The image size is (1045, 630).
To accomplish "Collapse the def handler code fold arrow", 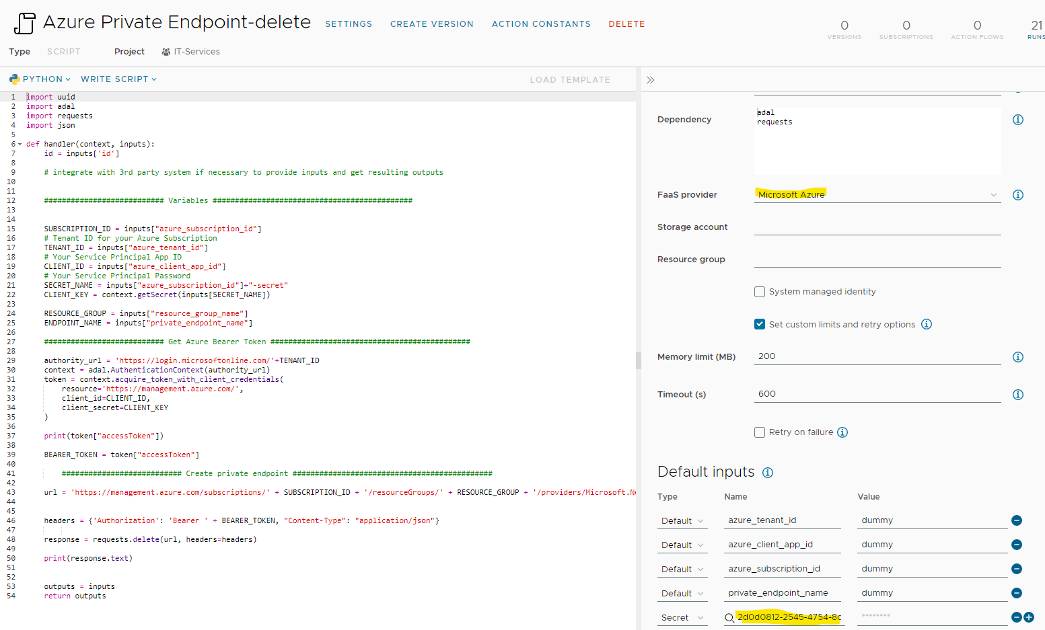I will (20, 144).
